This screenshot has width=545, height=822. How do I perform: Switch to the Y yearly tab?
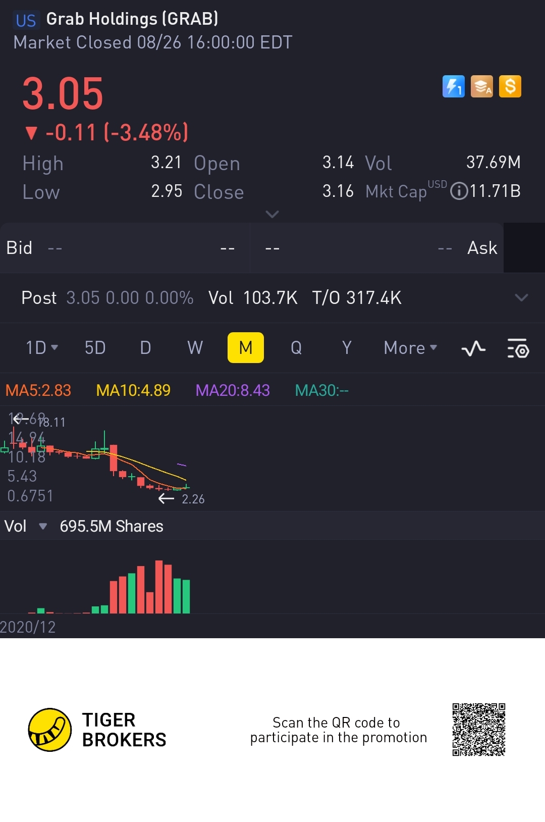coord(347,348)
